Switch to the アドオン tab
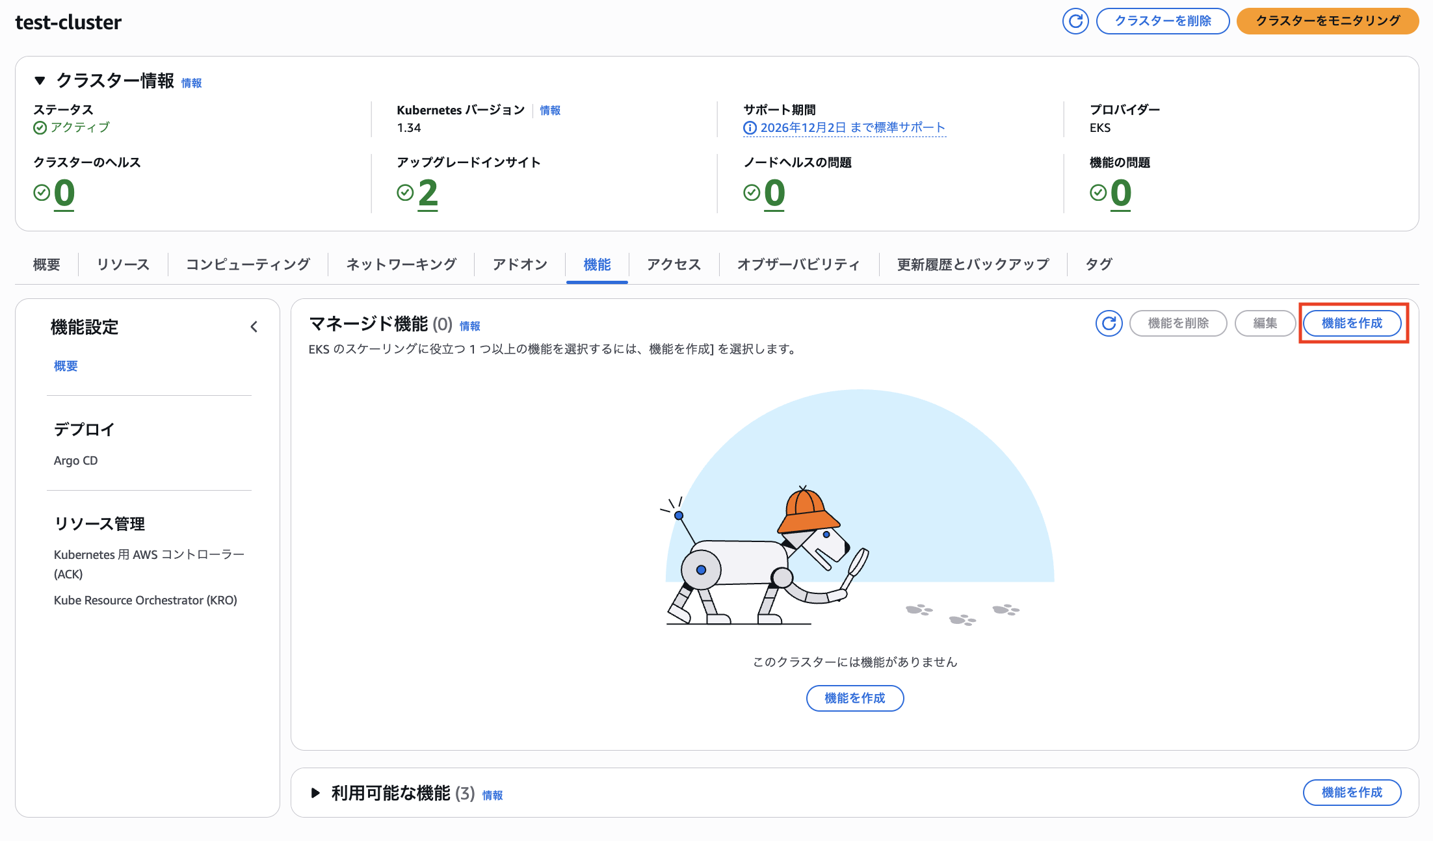The image size is (1433, 841). pos(519,265)
